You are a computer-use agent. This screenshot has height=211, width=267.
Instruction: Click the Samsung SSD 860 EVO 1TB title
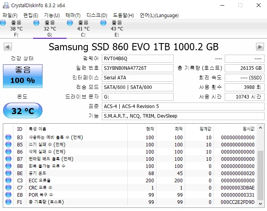click(133, 47)
